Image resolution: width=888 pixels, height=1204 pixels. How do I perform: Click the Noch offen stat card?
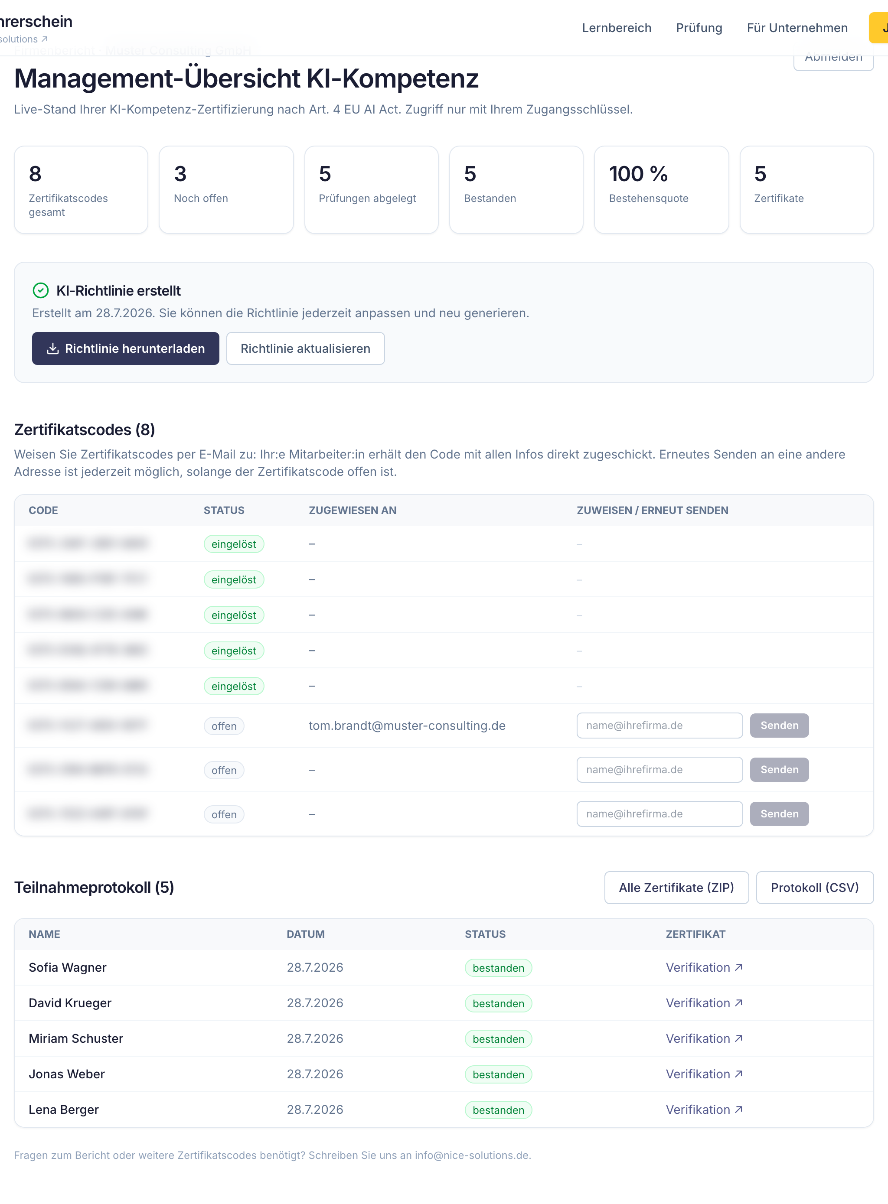coord(226,190)
